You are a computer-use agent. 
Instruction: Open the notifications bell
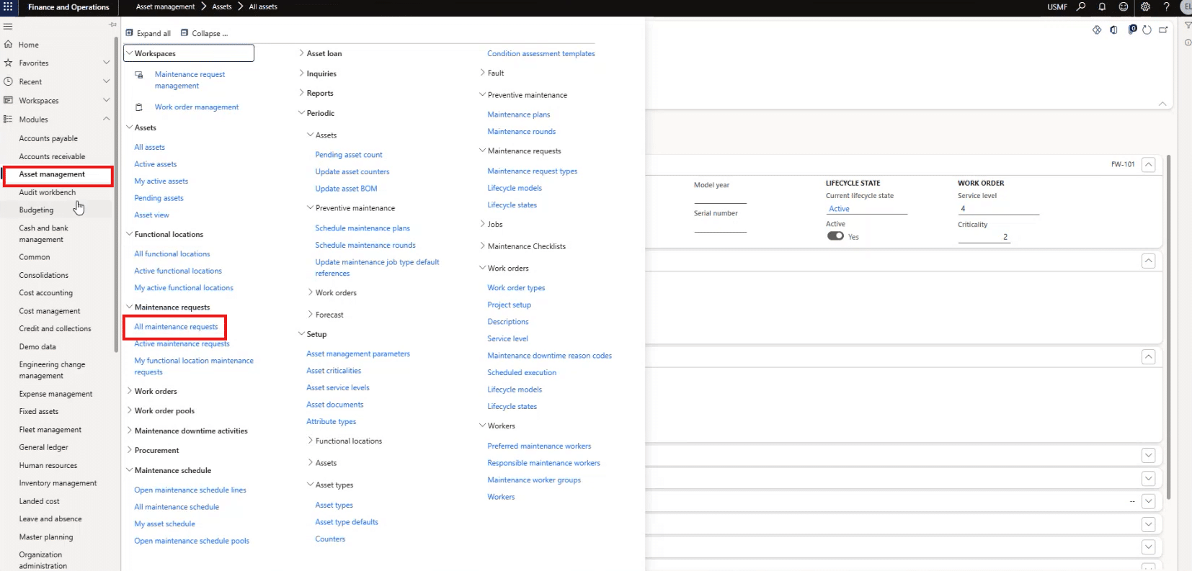pyautogui.click(x=1102, y=6)
